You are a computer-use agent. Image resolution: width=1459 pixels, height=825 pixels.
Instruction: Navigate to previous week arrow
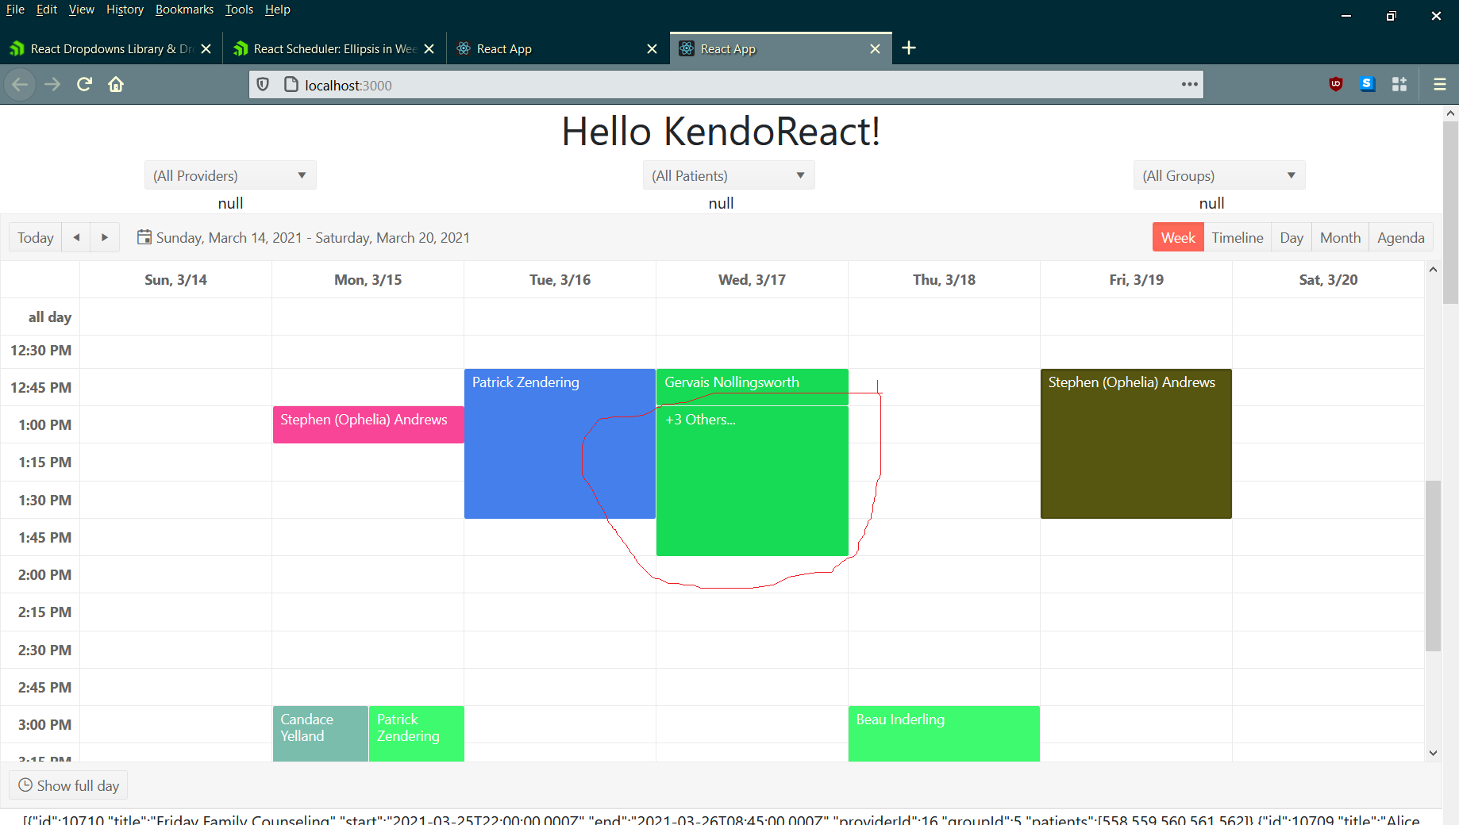tap(76, 237)
